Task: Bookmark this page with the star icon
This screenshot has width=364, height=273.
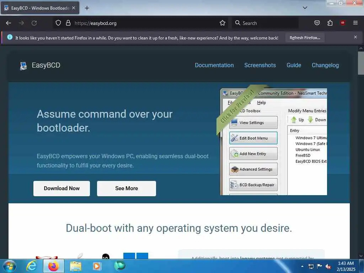Action: (x=223, y=23)
